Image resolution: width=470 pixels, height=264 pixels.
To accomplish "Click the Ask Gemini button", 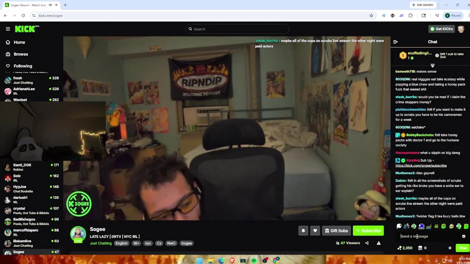I will (423, 5).
